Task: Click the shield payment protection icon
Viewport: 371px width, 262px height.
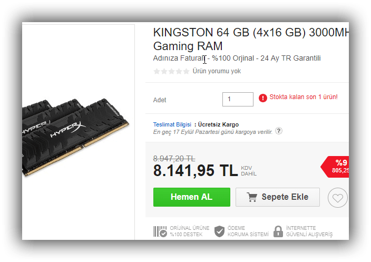Action: pyautogui.click(x=219, y=231)
